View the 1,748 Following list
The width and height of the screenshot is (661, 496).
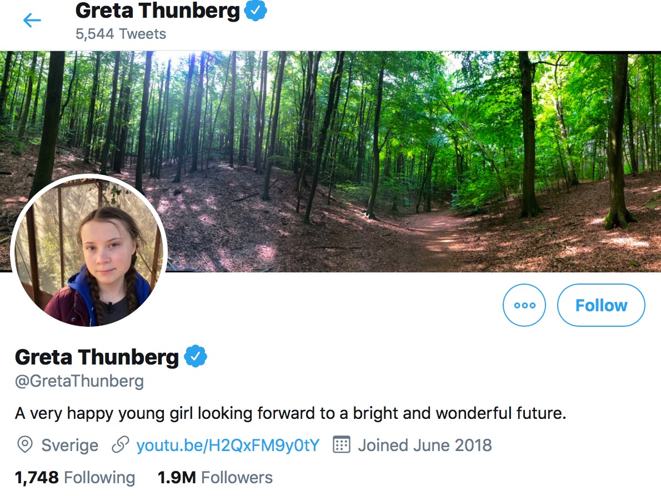tap(75, 478)
